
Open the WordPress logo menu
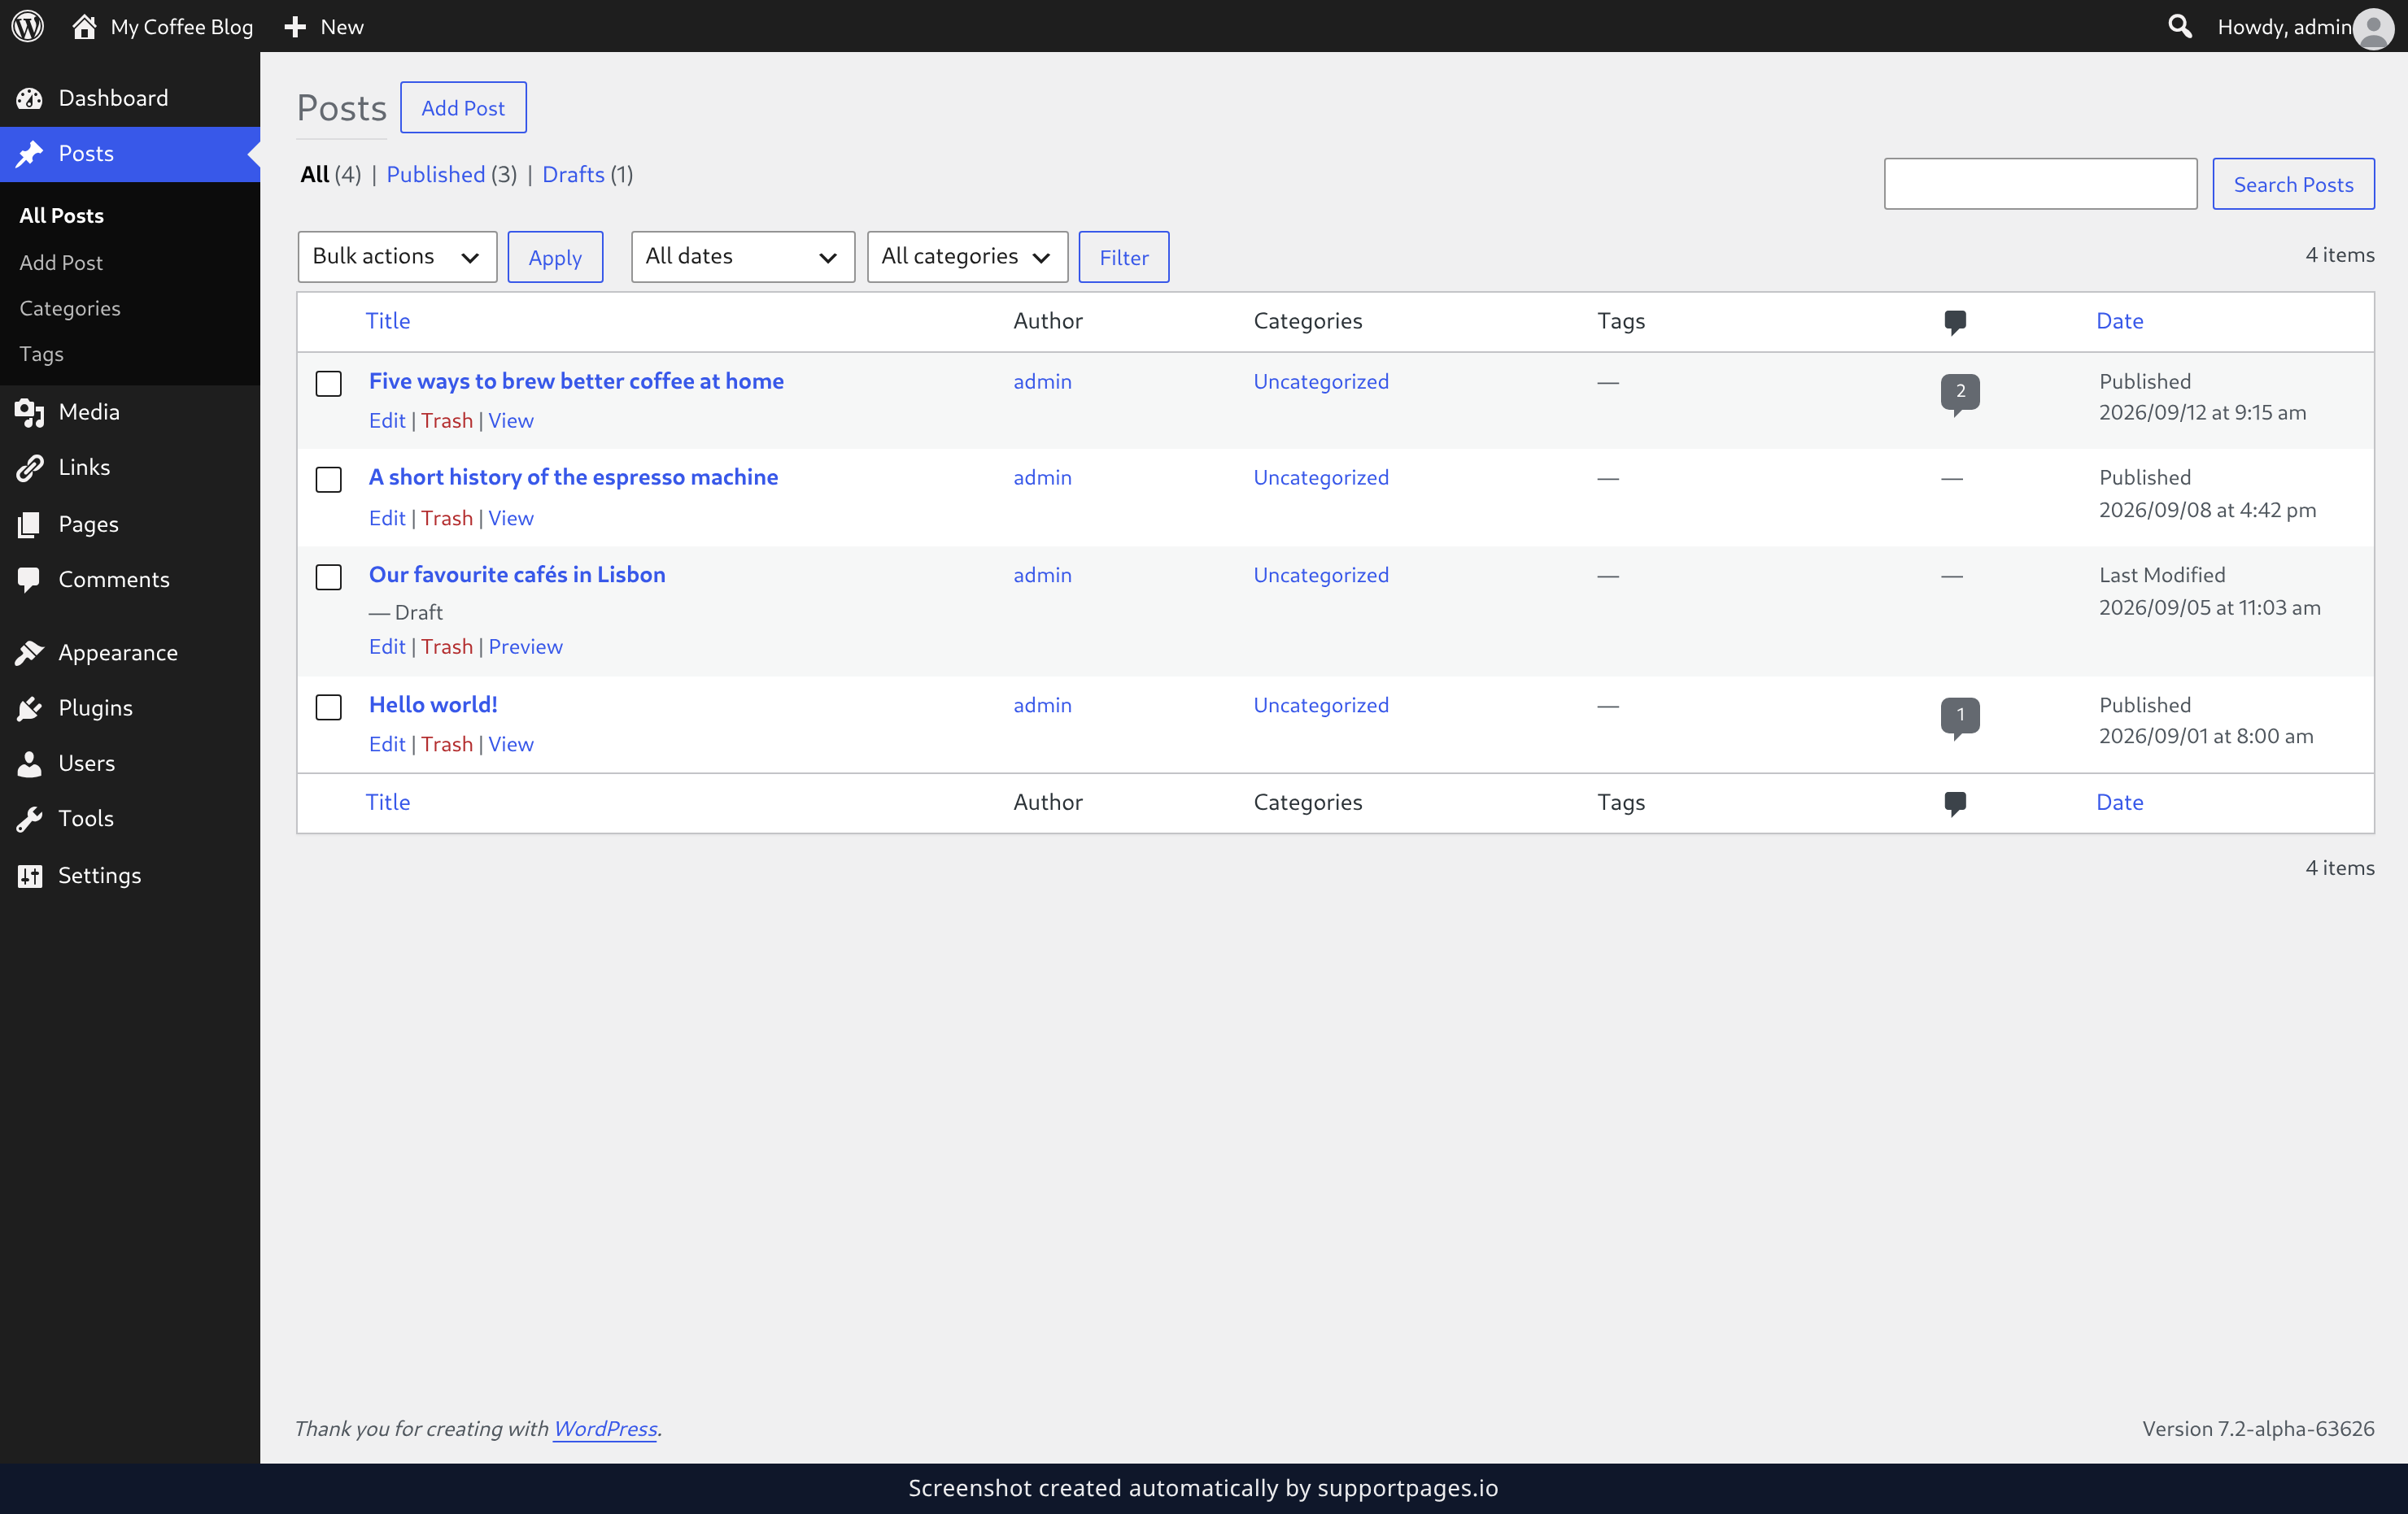[x=28, y=26]
